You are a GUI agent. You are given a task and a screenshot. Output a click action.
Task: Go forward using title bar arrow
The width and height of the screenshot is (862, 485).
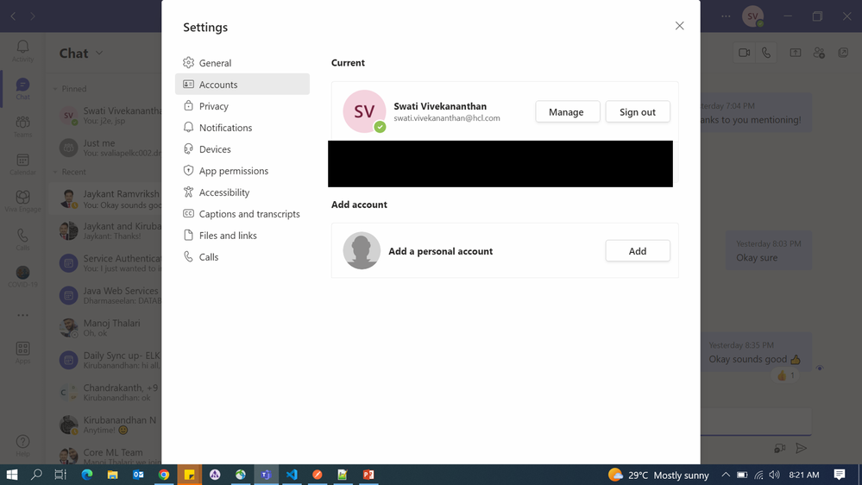[x=33, y=16]
